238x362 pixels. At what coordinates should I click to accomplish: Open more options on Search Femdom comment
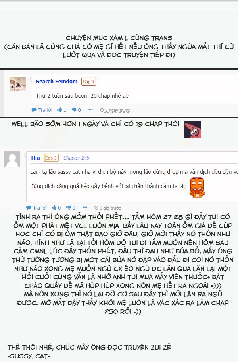point(91,109)
